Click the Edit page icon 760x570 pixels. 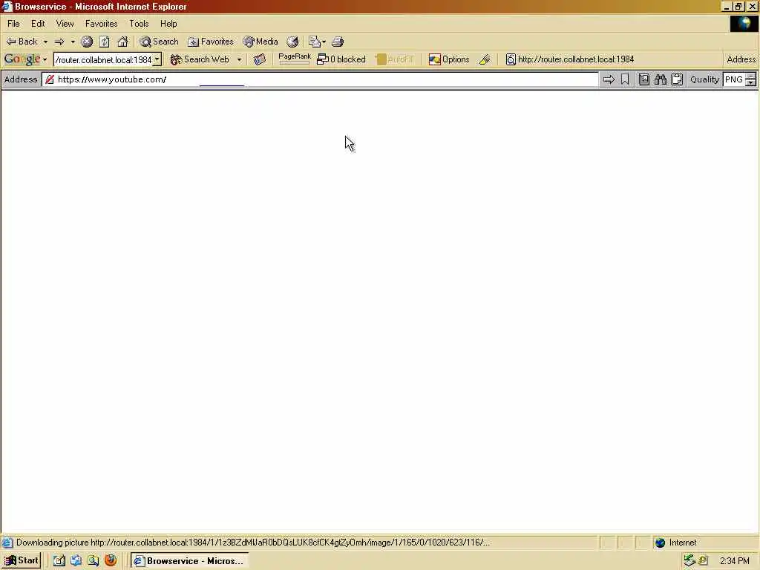coord(314,42)
